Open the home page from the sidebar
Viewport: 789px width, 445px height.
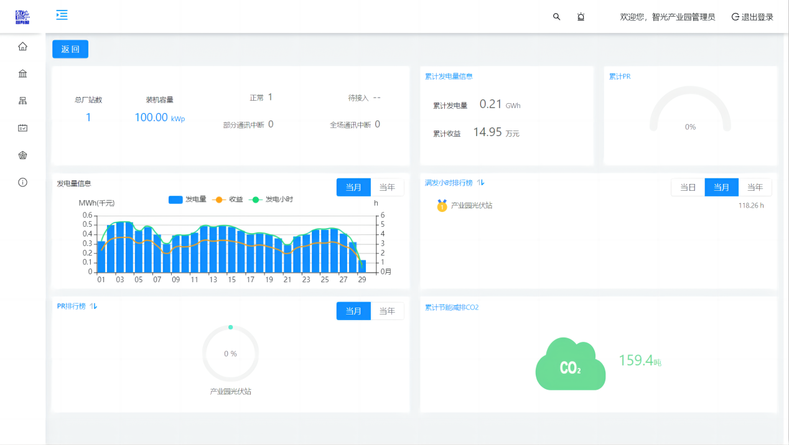pos(23,47)
